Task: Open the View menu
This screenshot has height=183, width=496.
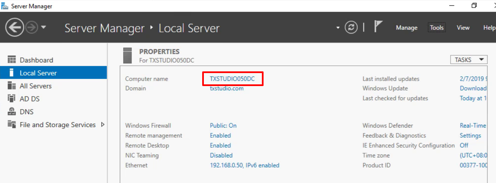Action: 463,28
